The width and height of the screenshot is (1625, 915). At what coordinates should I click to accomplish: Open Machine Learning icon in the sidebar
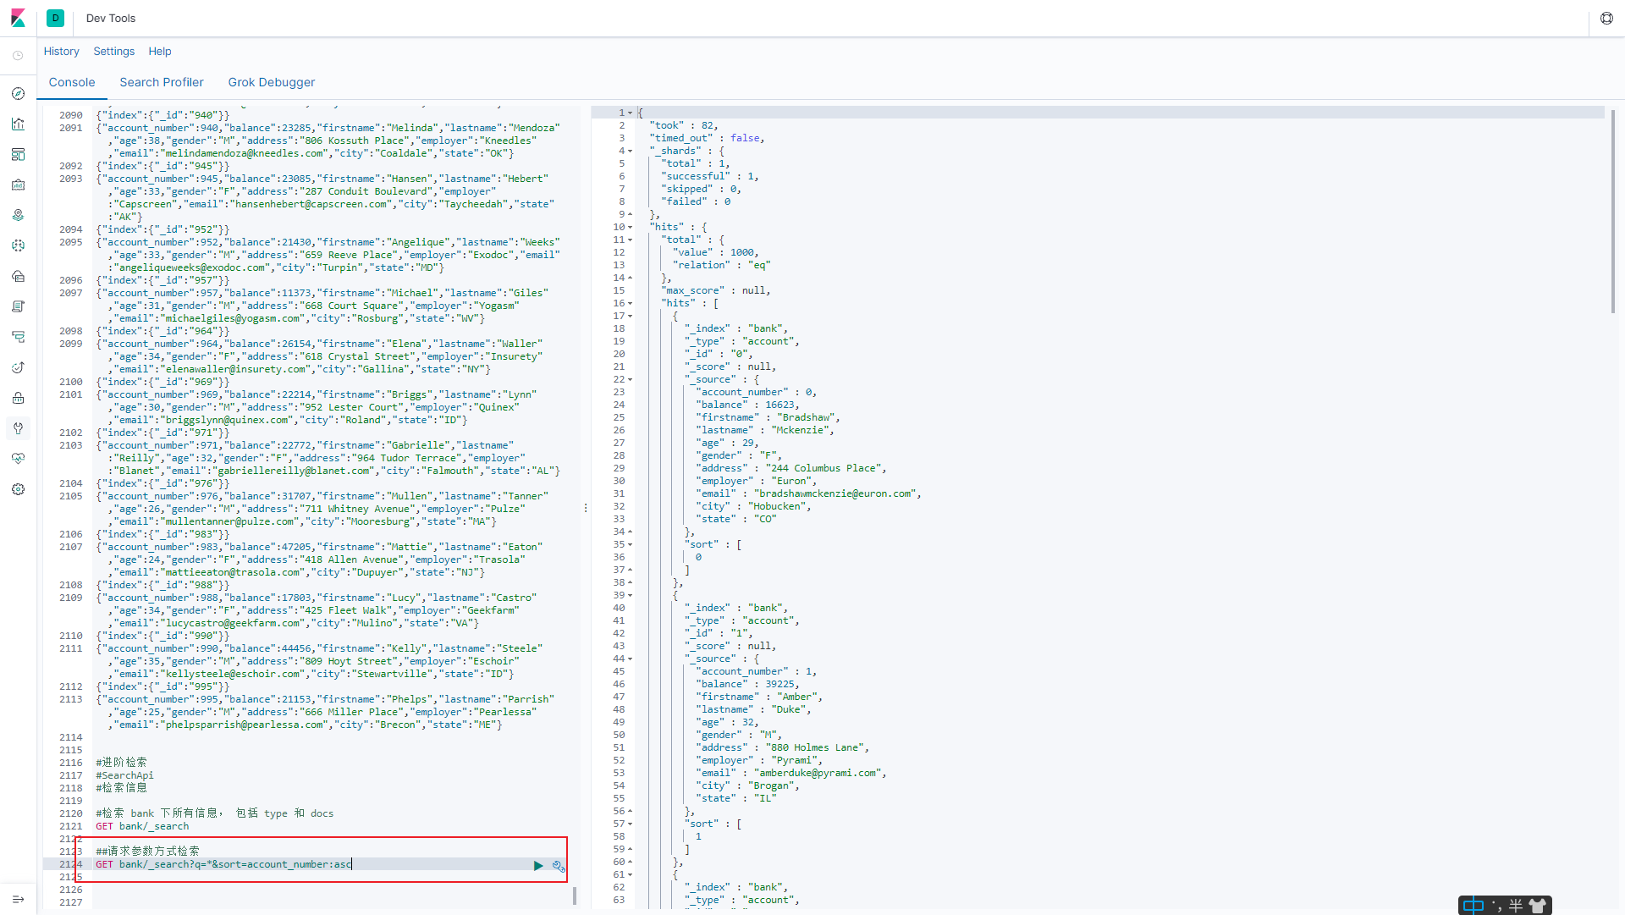(x=18, y=245)
